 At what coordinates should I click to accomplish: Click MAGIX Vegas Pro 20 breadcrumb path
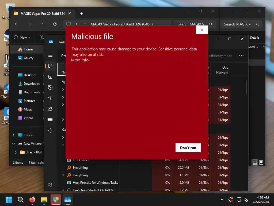click(122, 24)
